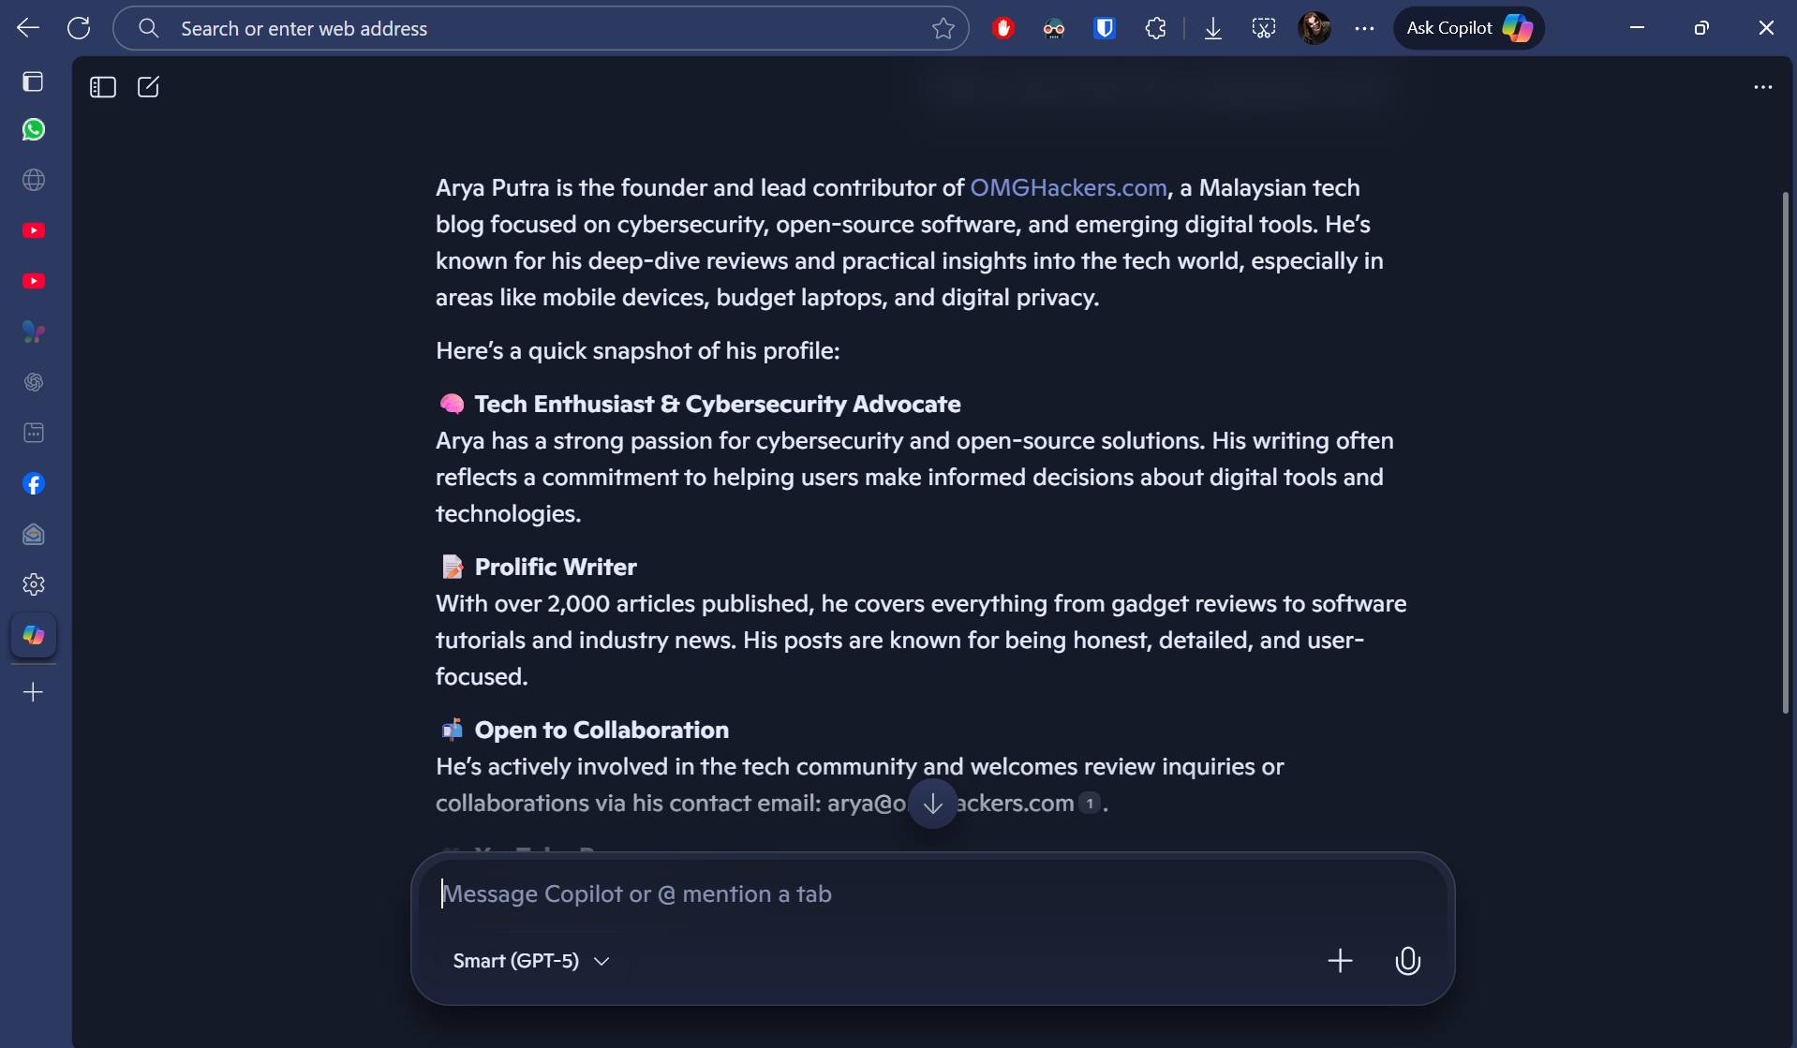This screenshot has width=1797, height=1048.
Task: Click the Bitwarden extension icon
Action: coord(1105,28)
